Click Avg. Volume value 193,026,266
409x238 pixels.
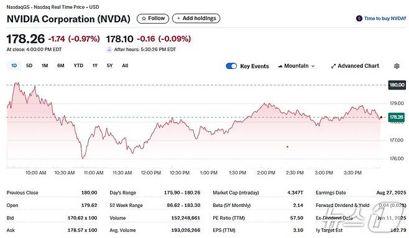point(186,230)
